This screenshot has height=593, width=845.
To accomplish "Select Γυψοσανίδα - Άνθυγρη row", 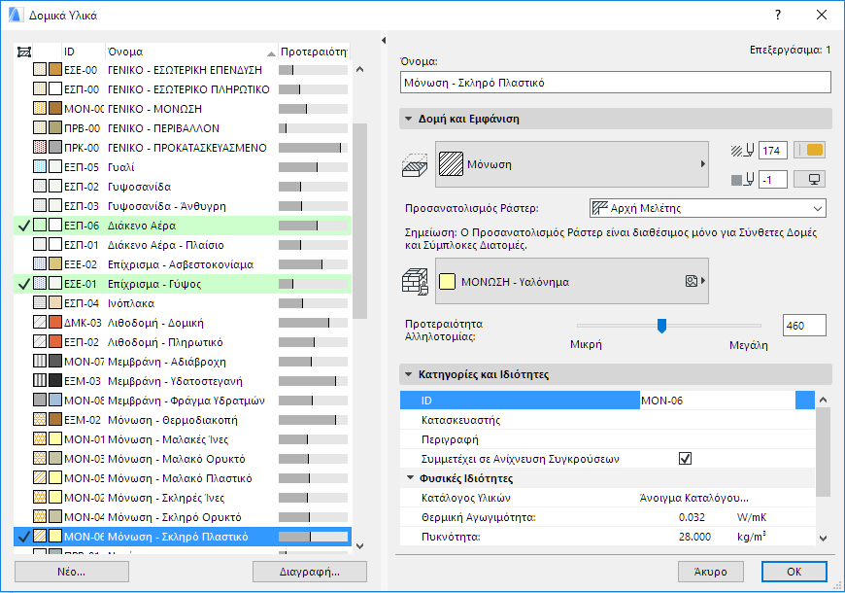I will [183, 206].
